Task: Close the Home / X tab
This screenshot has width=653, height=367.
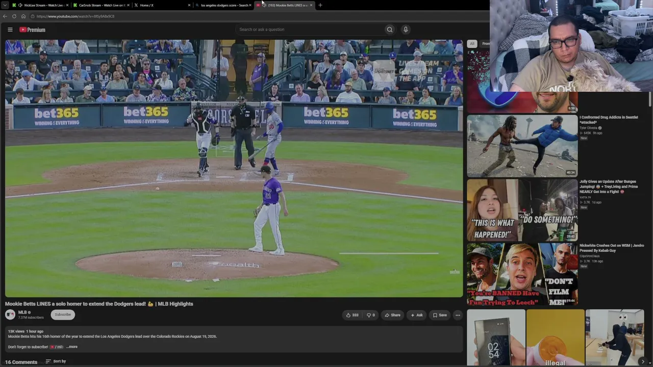Action: (x=189, y=5)
